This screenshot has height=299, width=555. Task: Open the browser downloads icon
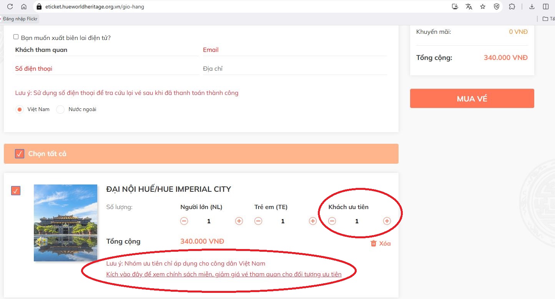click(x=532, y=7)
